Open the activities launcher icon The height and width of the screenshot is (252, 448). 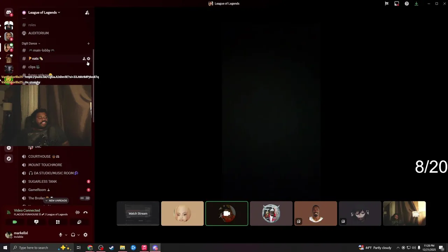(x=58, y=222)
